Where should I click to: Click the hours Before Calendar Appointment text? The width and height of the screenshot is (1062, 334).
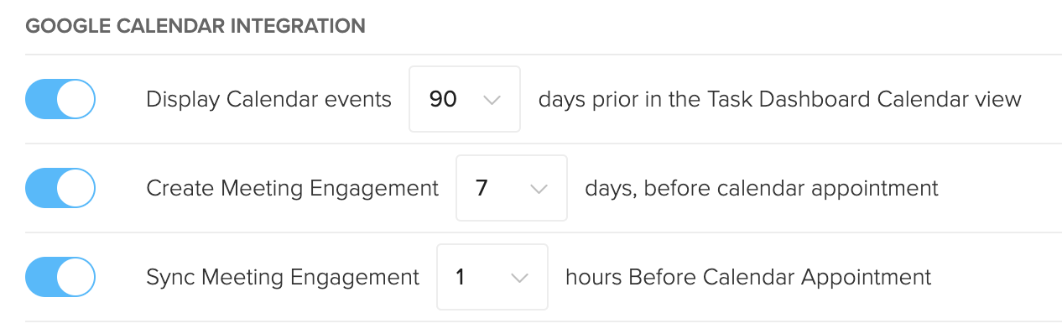748,278
